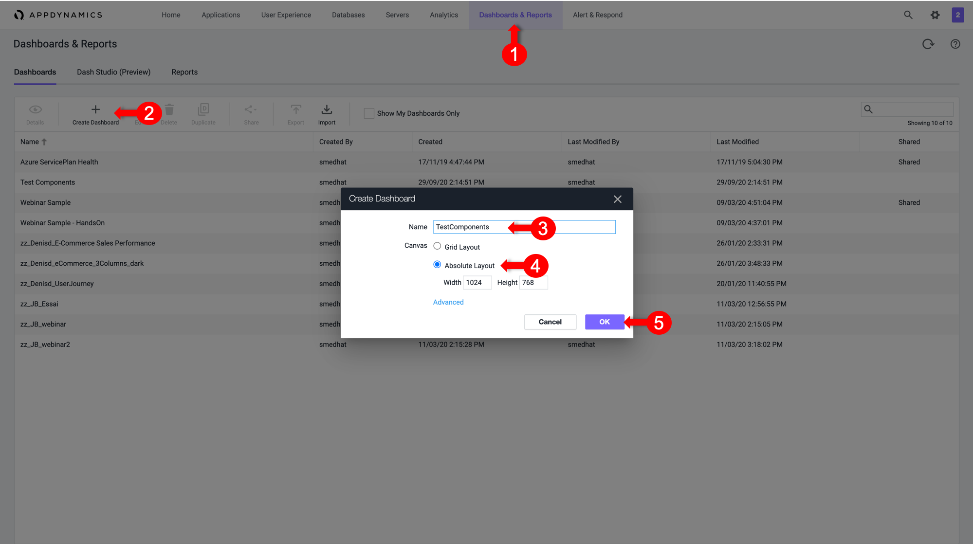Enable Show My Dashboards Only checkbox
The width and height of the screenshot is (973, 544).
369,113
